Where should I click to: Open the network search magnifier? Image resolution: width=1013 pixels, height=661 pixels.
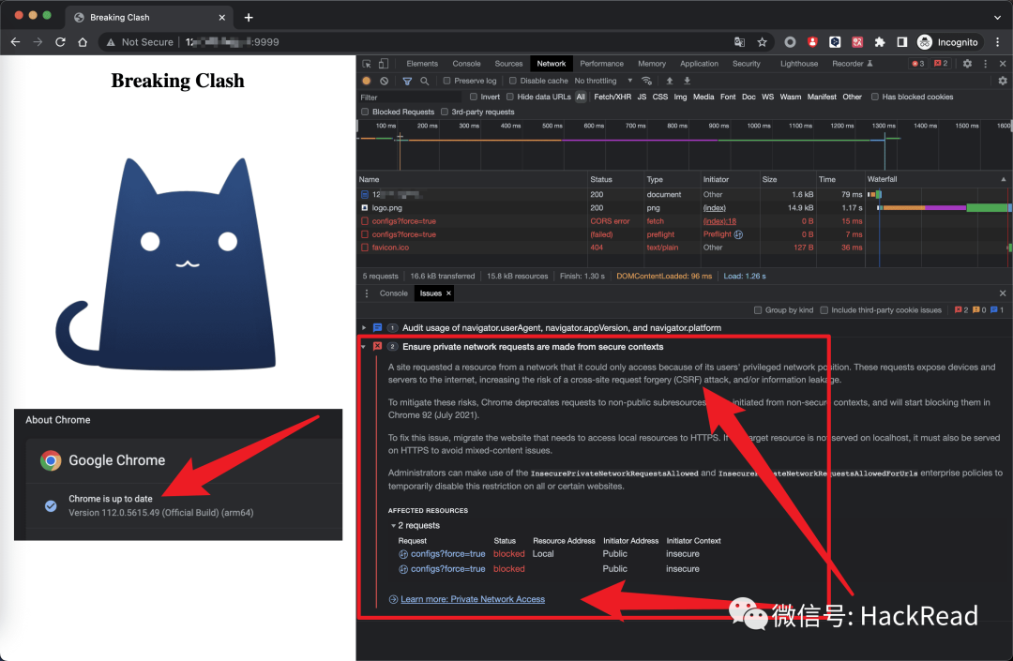(x=425, y=81)
